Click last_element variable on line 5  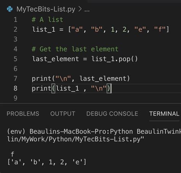click(x=55, y=59)
